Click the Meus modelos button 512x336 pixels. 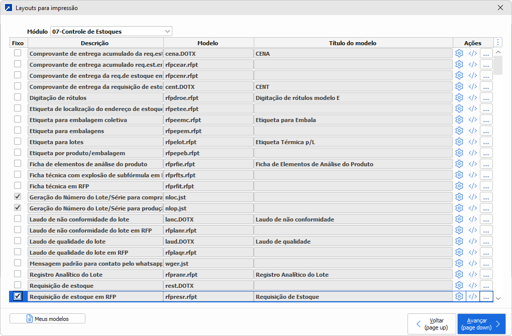47,318
